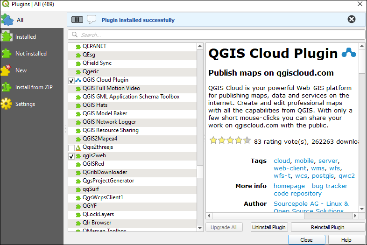The image size is (367, 245).
Task: Click the QGribDownloader plugin icon
Action: click(78, 173)
